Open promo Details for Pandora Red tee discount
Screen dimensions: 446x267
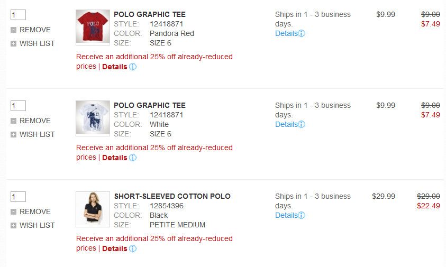[114, 67]
